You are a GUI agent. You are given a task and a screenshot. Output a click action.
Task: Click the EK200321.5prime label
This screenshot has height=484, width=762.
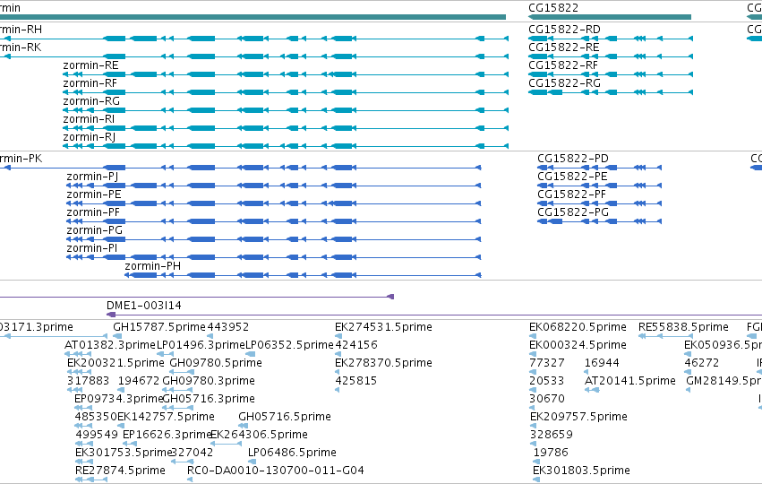point(116,363)
